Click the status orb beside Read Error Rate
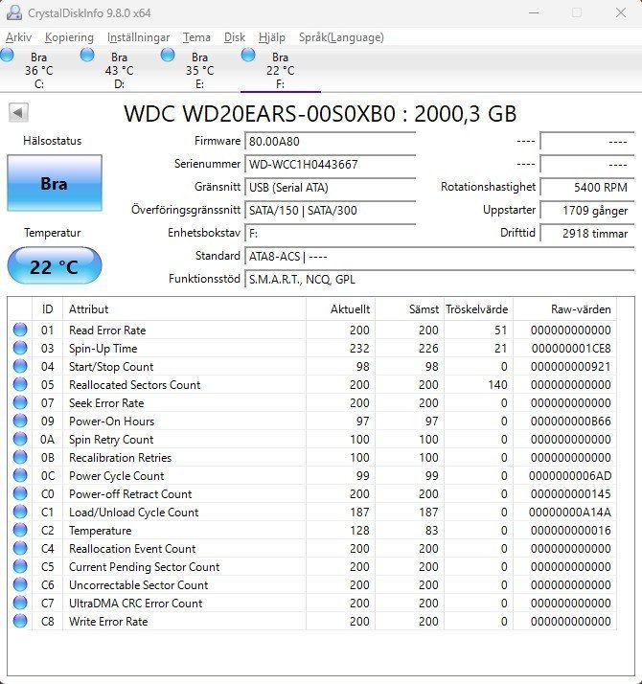The width and height of the screenshot is (642, 684). pos(20,331)
